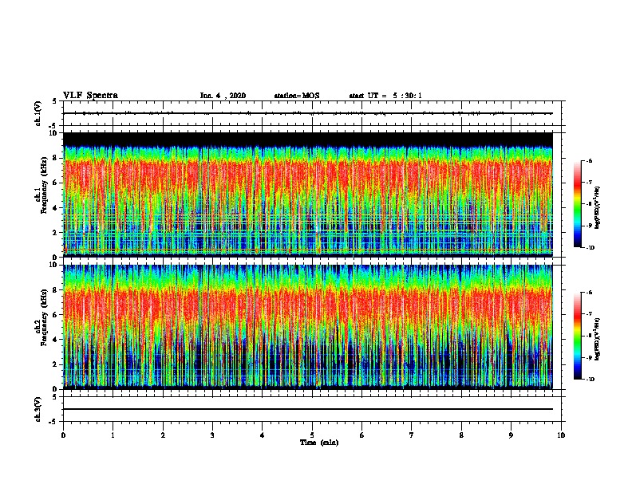Click the ch.2 colorbar 'log(PSD)(V²/Hz)' label
The width and height of the screenshot is (632, 488).
pos(597,339)
